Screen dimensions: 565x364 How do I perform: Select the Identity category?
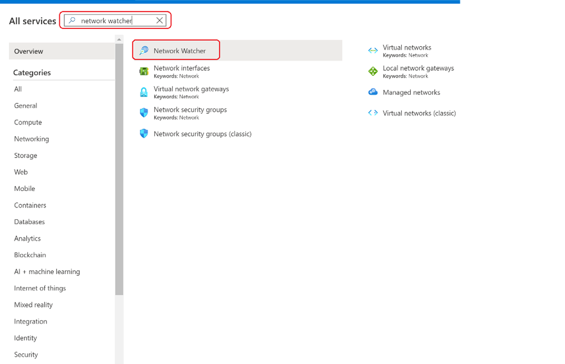tap(25, 338)
